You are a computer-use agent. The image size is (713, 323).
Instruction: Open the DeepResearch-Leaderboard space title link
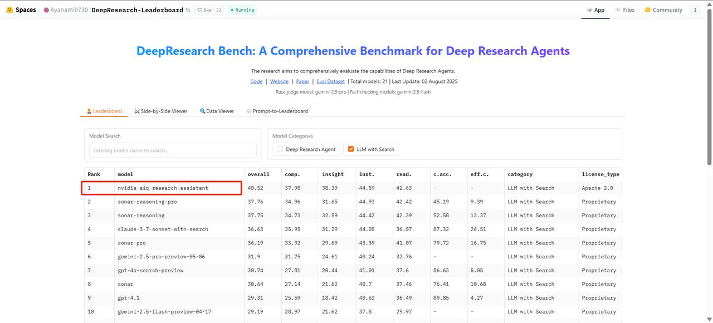[x=137, y=10]
